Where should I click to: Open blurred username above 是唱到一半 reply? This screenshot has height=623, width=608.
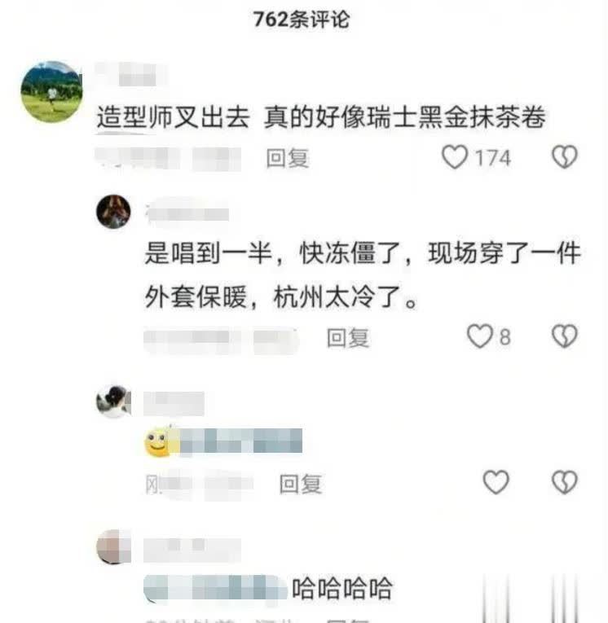187,213
